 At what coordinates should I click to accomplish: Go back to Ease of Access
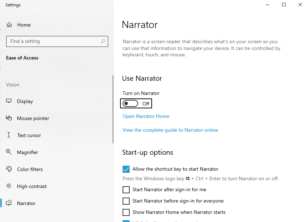click(x=22, y=58)
